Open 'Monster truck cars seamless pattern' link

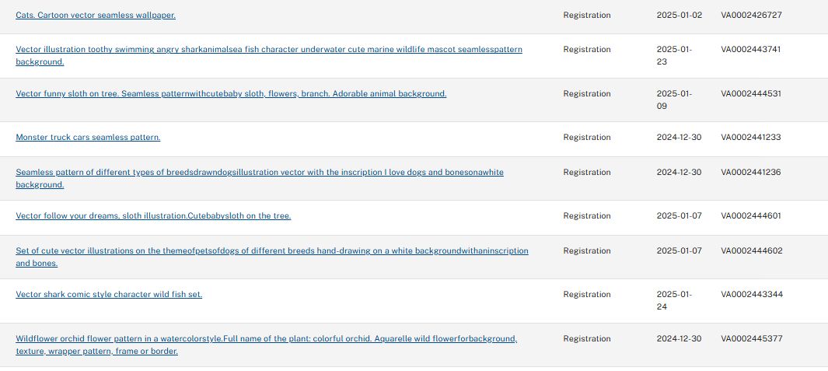[x=88, y=137]
